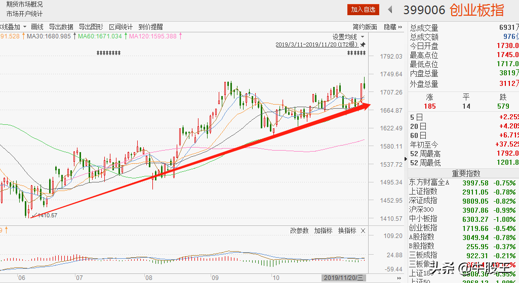Open 区间统计 tool
Viewport: 519px width, 283px height.
coord(121,27)
